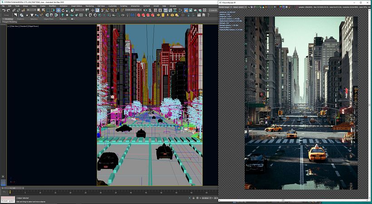This screenshot has height=204, width=372.
Task: Activate the Select and Rotate tool
Action: click(x=63, y=10)
